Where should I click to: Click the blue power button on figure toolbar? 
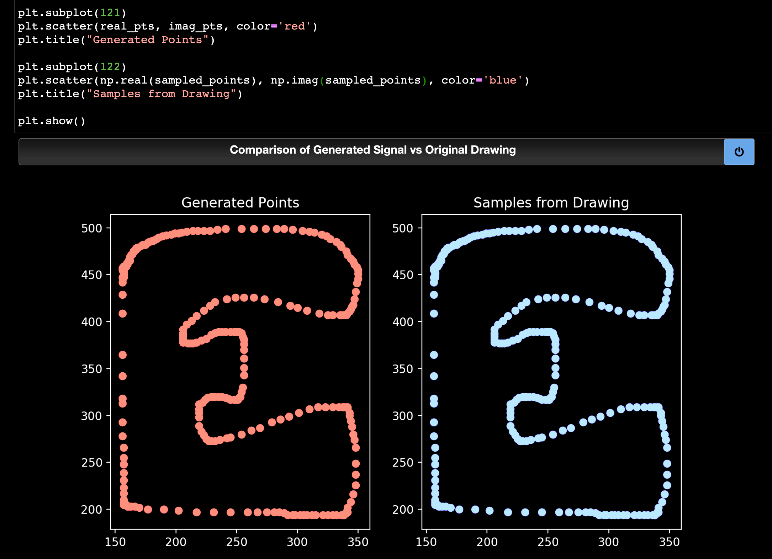[739, 152]
